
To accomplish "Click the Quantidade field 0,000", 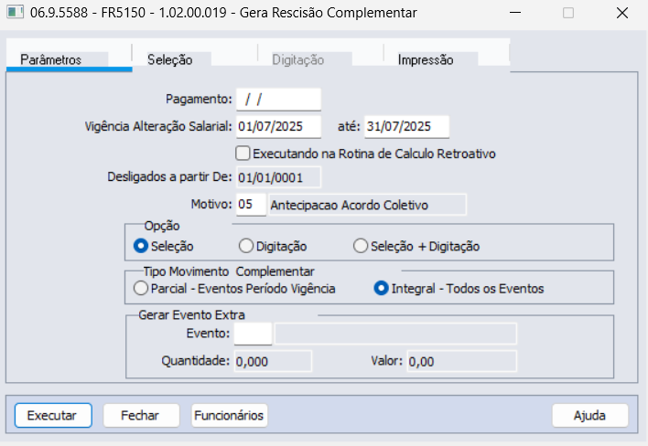I will click(x=273, y=361).
